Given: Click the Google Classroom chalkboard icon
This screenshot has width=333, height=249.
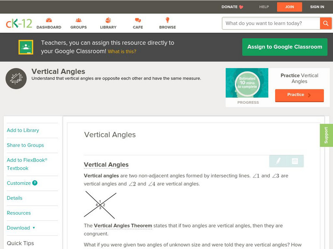Looking at the screenshot, I should 26,47.
